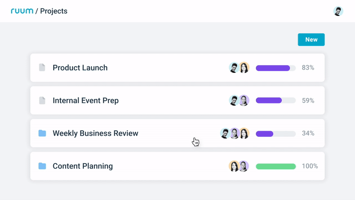Open the Projects breadcrumb
Viewport: 355px width, 200px height.
click(54, 11)
